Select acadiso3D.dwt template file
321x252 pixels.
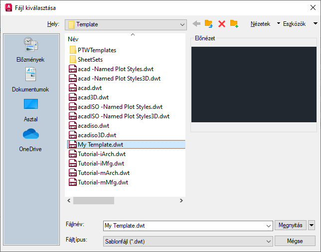point(93,135)
